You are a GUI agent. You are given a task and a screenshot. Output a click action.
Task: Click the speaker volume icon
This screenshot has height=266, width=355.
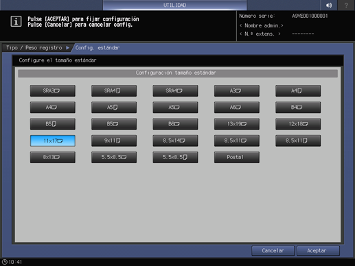329,5
